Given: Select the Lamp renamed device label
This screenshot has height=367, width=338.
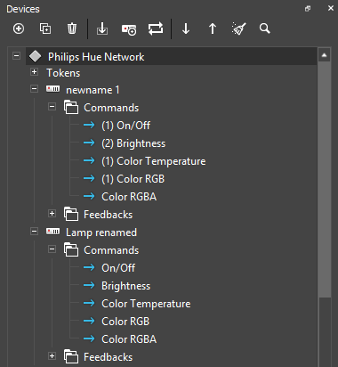Looking at the screenshot, I should [101, 232].
